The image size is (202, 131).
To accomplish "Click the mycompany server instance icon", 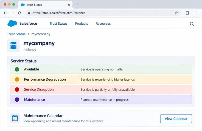I will (13, 46).
